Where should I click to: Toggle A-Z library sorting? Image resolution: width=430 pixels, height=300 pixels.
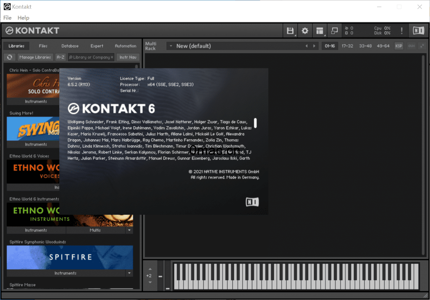click(60, 57)
